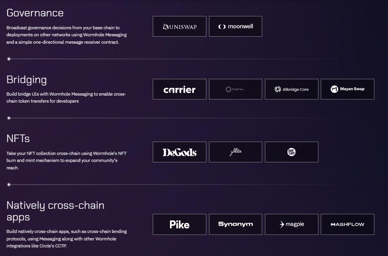Click the Portal logo card

pos(236,89)
